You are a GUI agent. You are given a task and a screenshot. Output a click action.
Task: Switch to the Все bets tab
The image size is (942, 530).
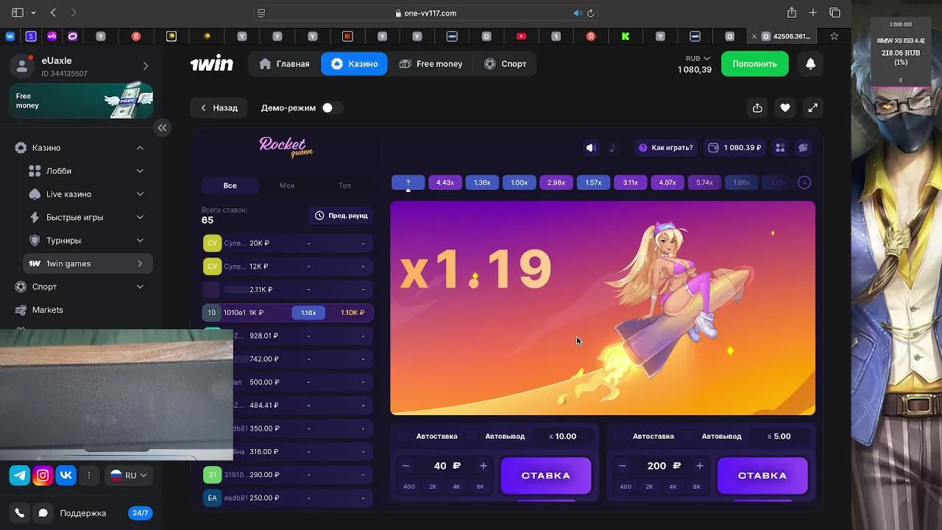click(230, 185)
